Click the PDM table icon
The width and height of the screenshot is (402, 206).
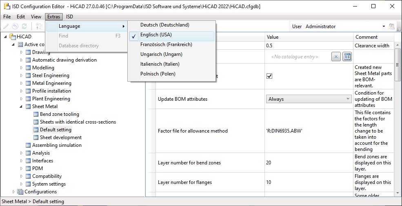pos(28,168)
